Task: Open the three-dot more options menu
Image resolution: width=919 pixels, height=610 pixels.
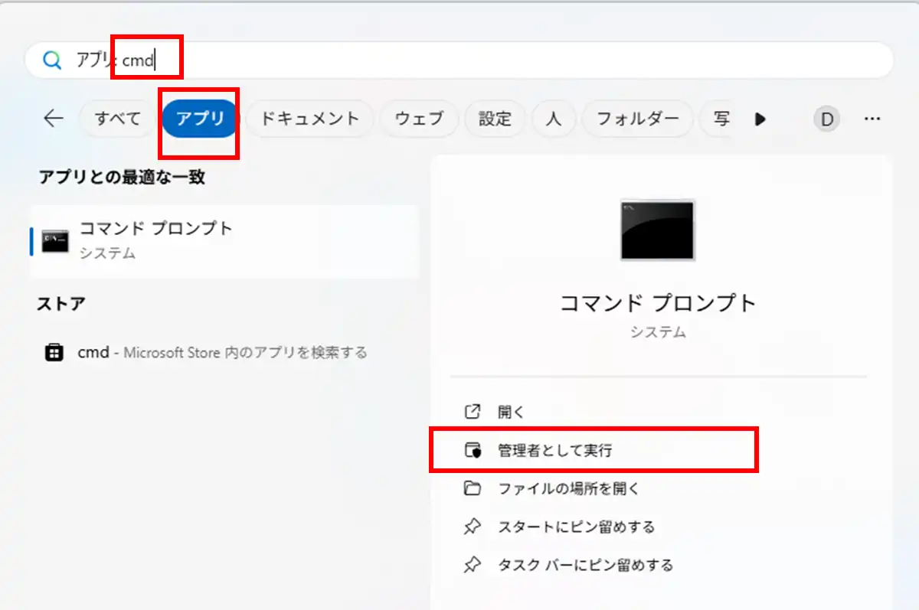Action: (872, 119)
